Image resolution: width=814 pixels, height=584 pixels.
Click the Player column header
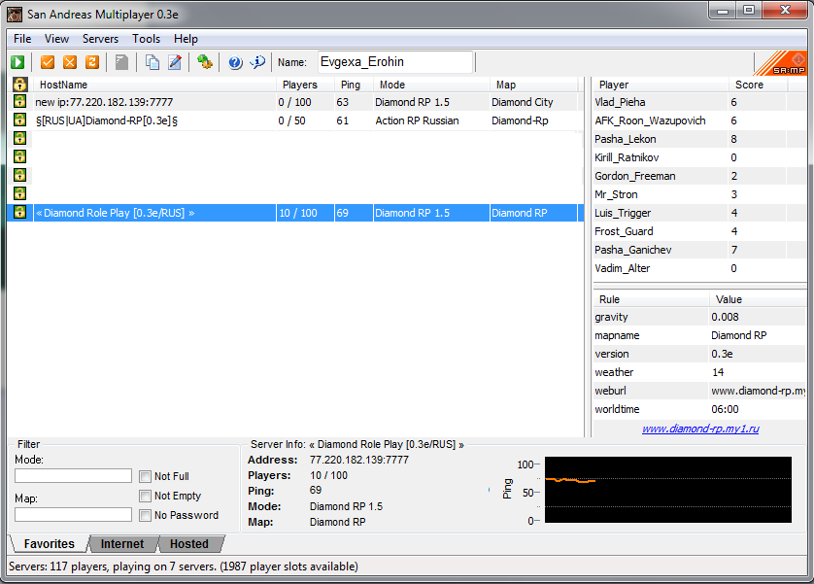(661, 85)
